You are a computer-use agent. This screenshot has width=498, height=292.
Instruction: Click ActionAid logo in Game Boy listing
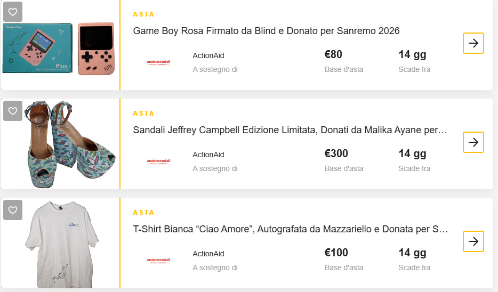[158, 62]
